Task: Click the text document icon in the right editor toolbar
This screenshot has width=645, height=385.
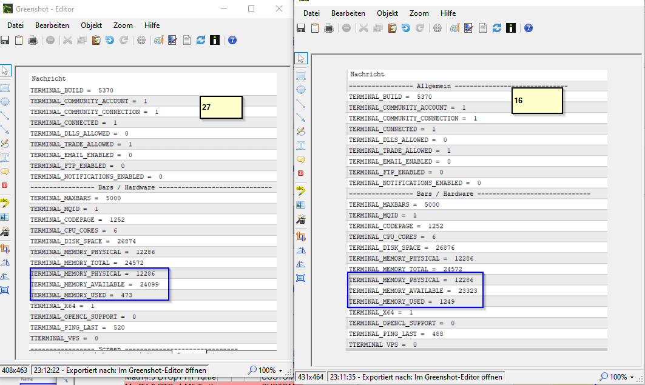Action: 483,28
